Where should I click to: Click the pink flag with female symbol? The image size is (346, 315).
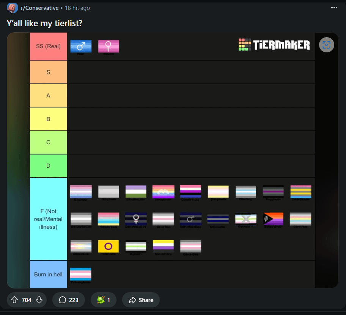pyautogui.click(x=109, y=46)
